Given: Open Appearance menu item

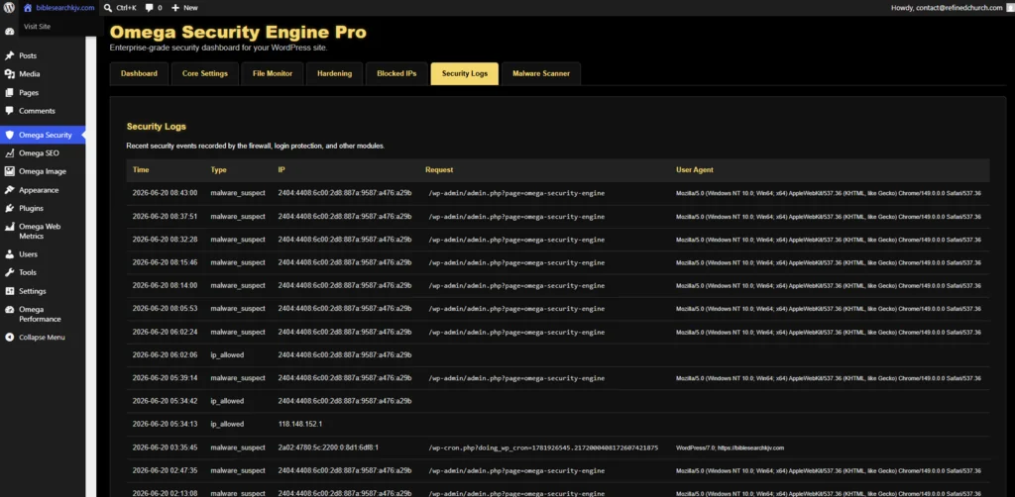Looking at the screenshot, I should (39, 190).
